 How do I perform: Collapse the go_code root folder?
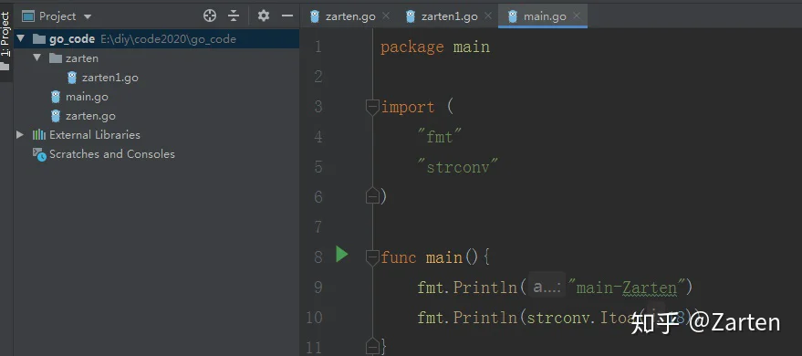coord(21,39)
